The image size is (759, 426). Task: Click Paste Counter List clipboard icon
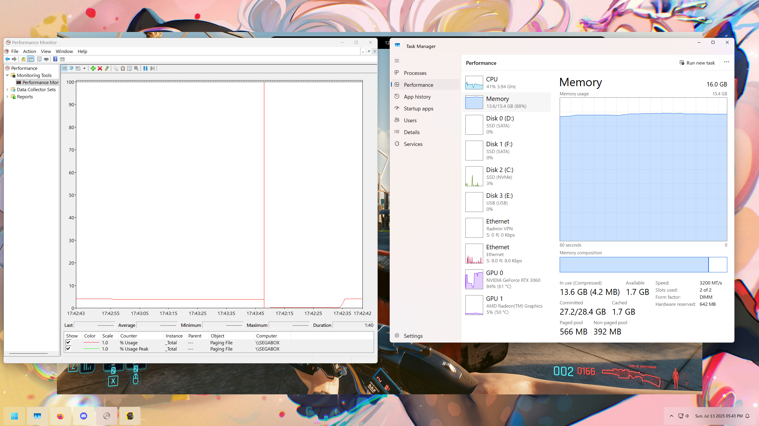[123, 68]
